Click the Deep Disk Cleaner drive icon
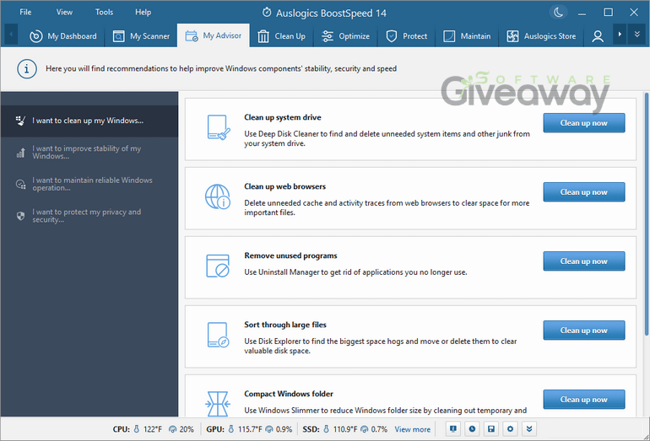 218,127
